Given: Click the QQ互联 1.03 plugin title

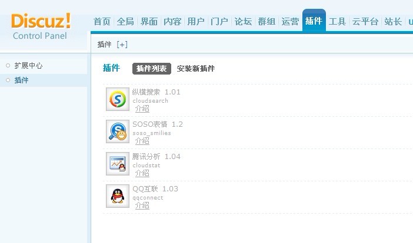Looking at the screenshot, I should (x=155, y=189).
